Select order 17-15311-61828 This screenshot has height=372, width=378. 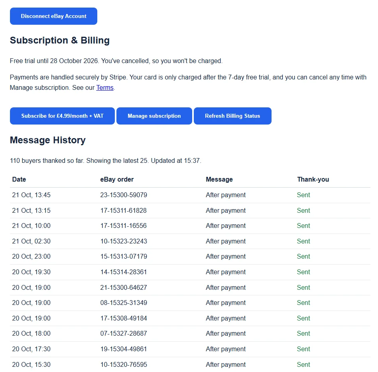[x=124, y=211]
